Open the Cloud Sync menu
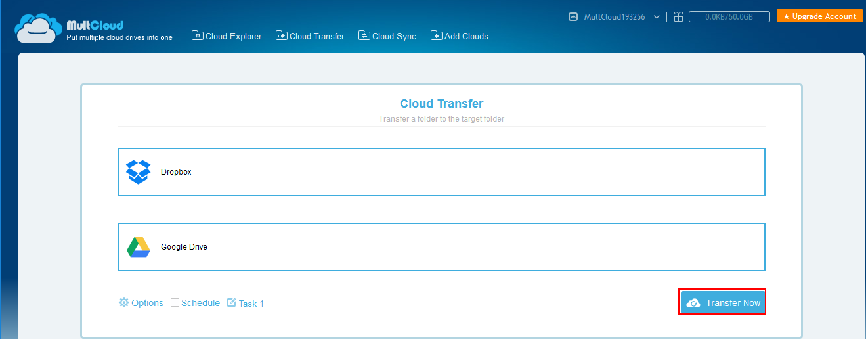This screenshot has width=866, height=339. click(x=387, y=36)
